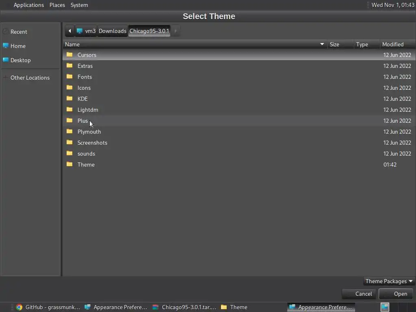This screenshot has width=416, height=312.
Task: Go to Desktop in the sidebar
Action: pos(30,60)
